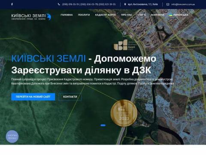Click the location pin icon
This screenshot has height=155, width=206.
point(125,4)
